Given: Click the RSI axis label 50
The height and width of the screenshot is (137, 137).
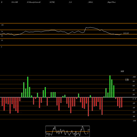Looking at the screenshot, I should click(x=2, y=36).
